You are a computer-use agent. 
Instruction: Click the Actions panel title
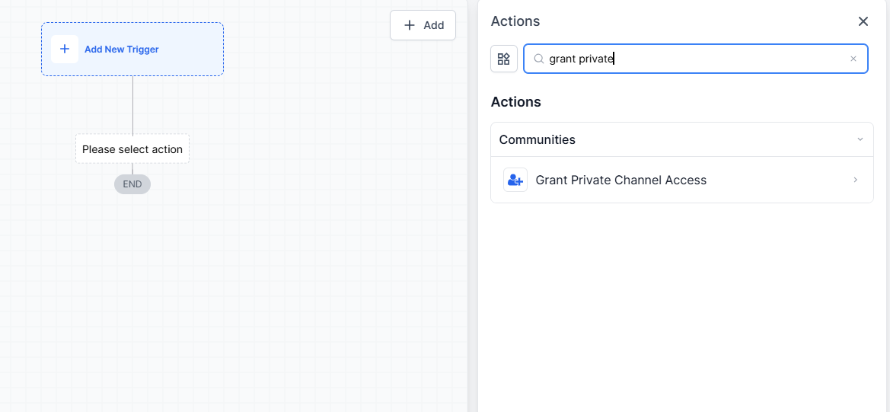[x=515, y=21]
